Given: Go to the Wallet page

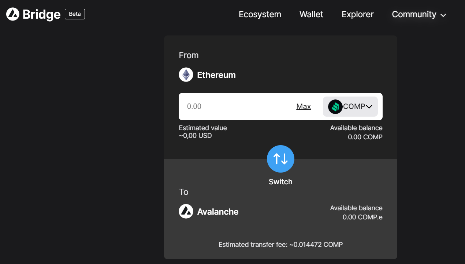Looking at the screenshot, I should coord(311,14).
